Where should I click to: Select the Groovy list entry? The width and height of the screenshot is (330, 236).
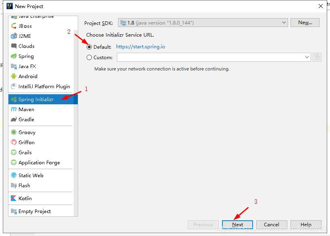(41, 132)
